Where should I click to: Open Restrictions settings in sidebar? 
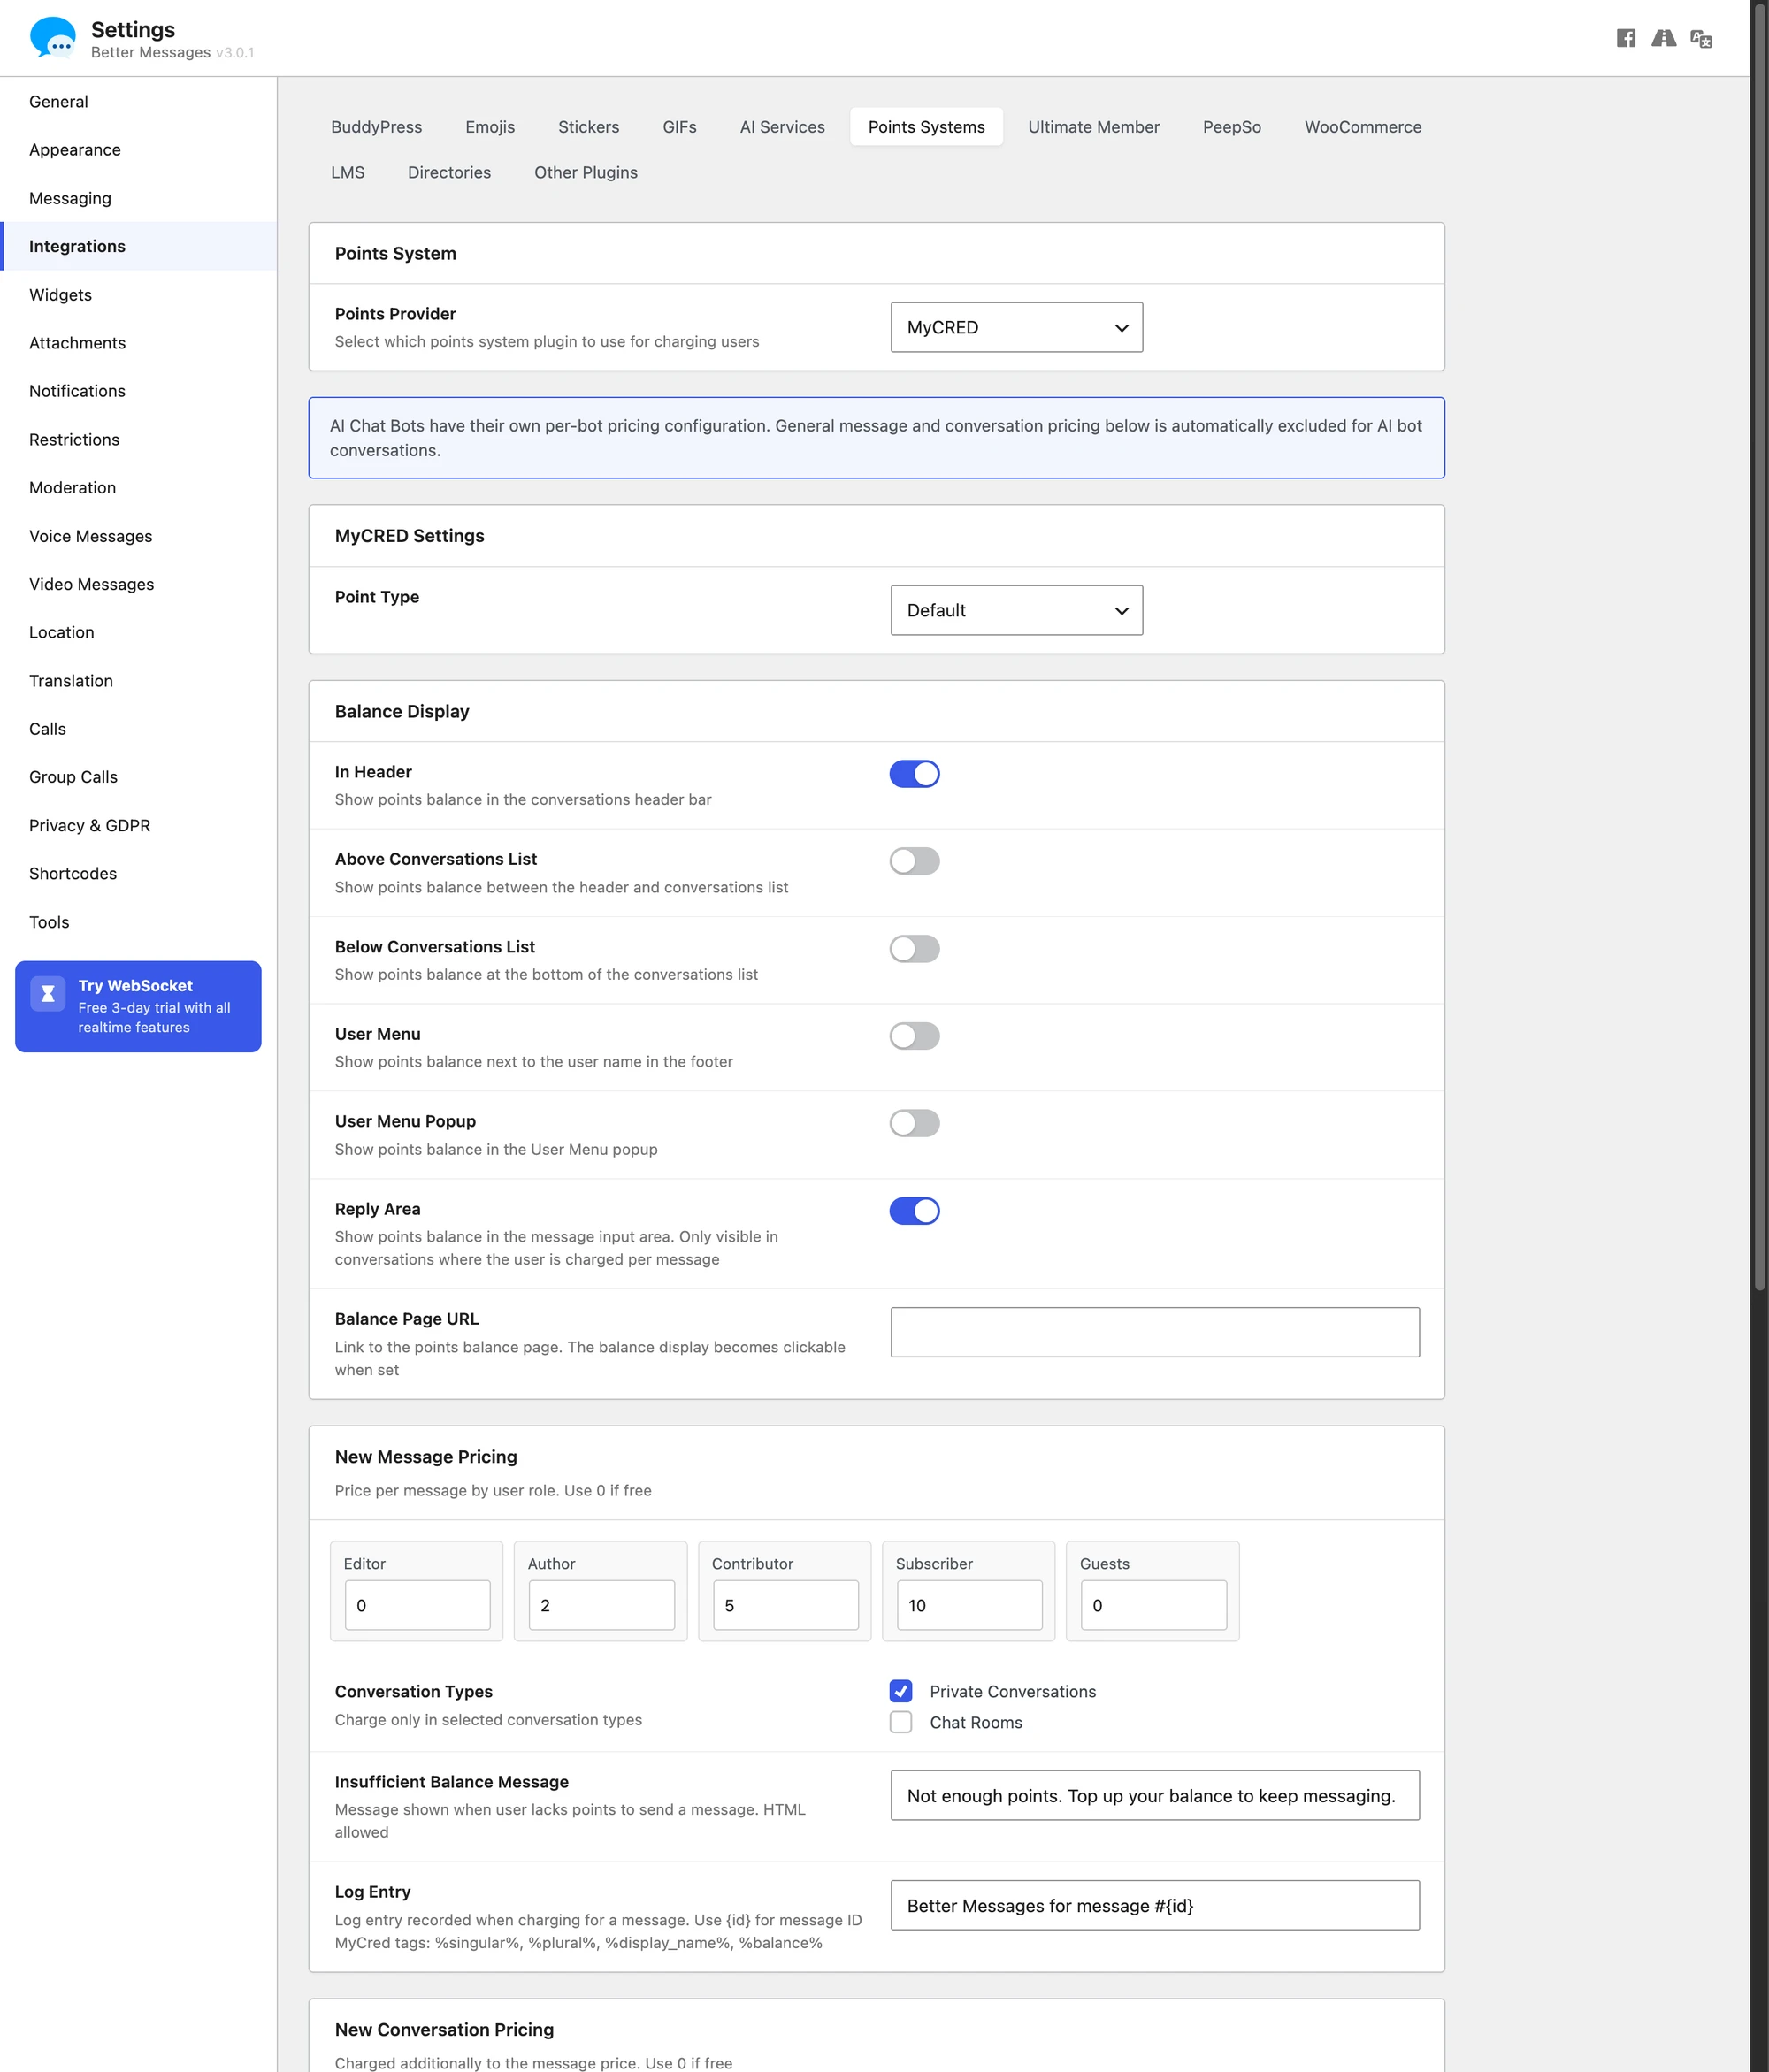(138, 440)
